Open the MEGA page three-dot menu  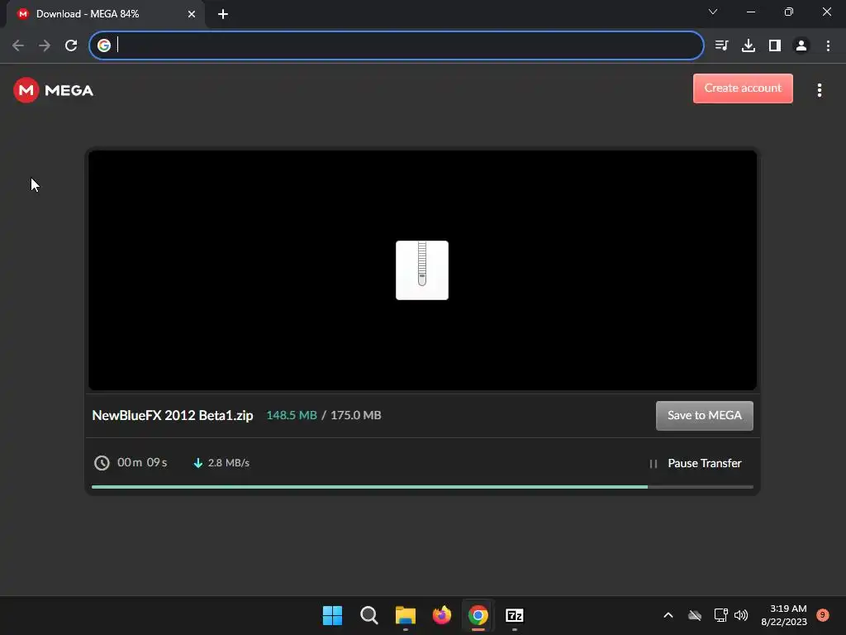[x=819, y=90]
